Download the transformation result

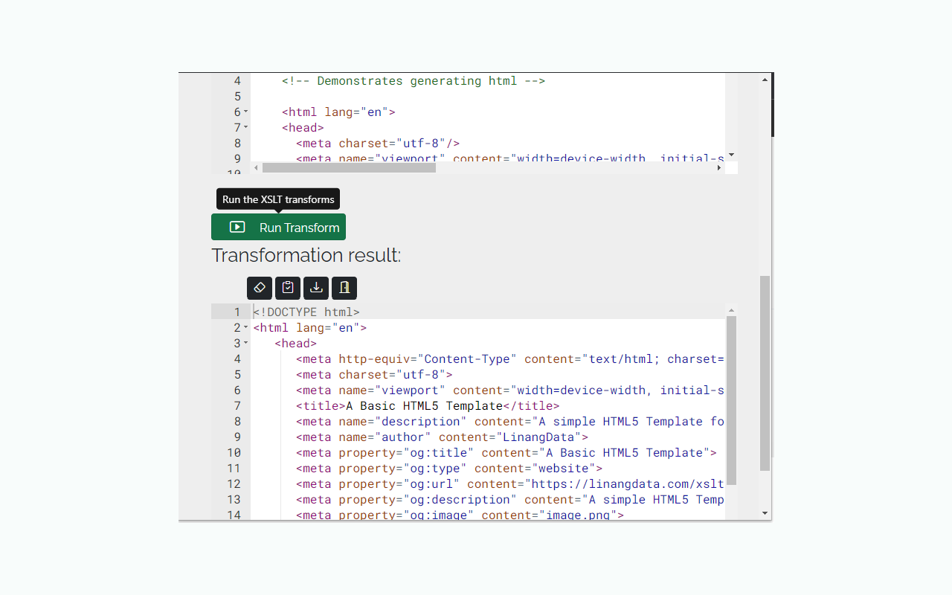click(315, 288)
